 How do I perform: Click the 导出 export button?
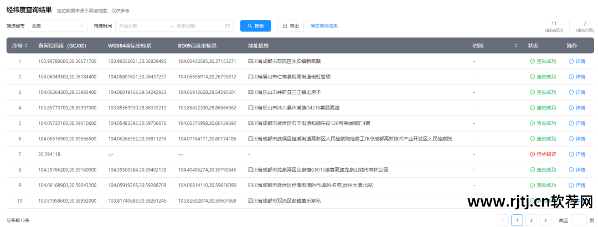290,26
